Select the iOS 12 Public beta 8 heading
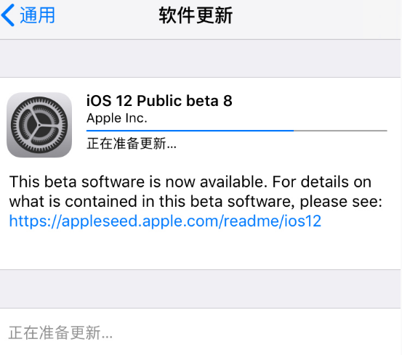The image size is (402, 355). pos(159,101)
